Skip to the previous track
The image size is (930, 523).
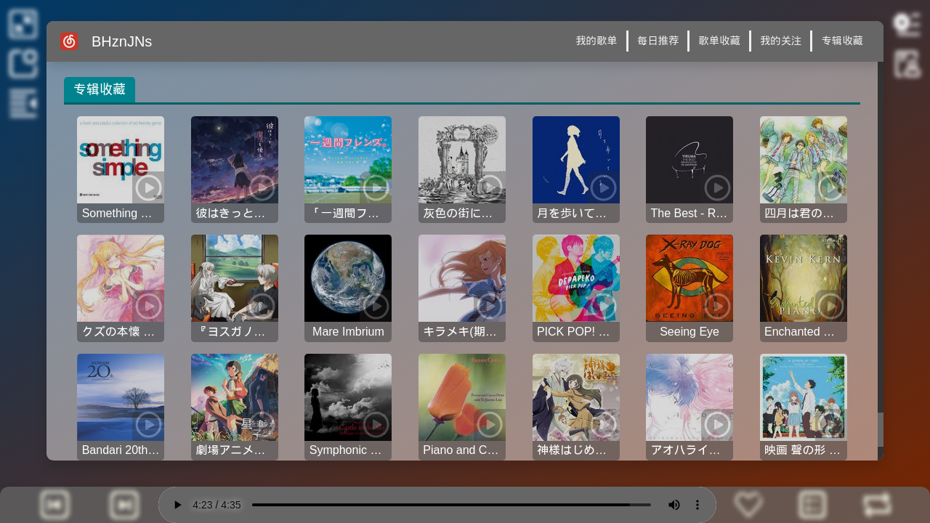pyautogui.click(x=54, y=505)
